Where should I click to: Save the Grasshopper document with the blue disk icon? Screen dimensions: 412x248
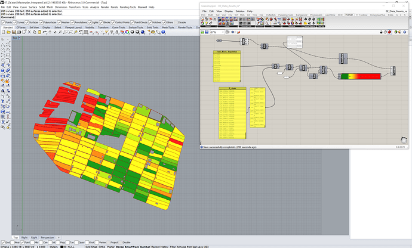click(x=207, y=32)
